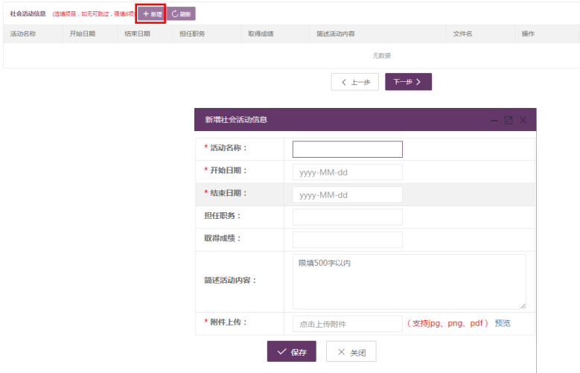Image resolution: width=580 pixels, height=373 pixels.
Task: Click the 取得成绩 input box
Action: pyautogui.click(x=347, y=240)
